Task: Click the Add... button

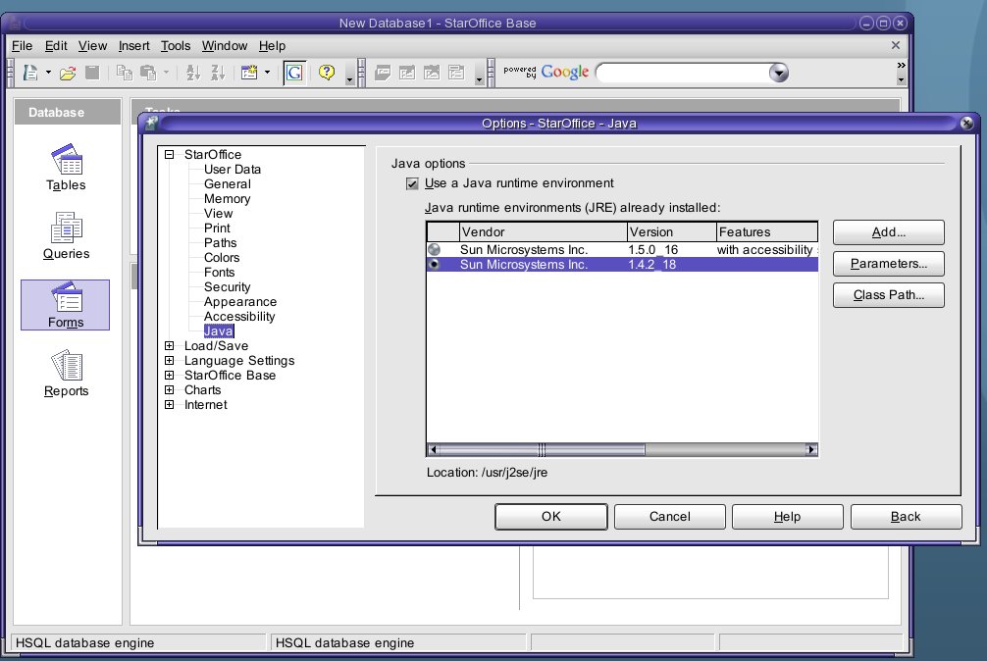Action: pos(888,232)
